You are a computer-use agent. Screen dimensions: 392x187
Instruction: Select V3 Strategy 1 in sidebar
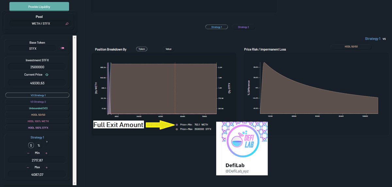37,95
